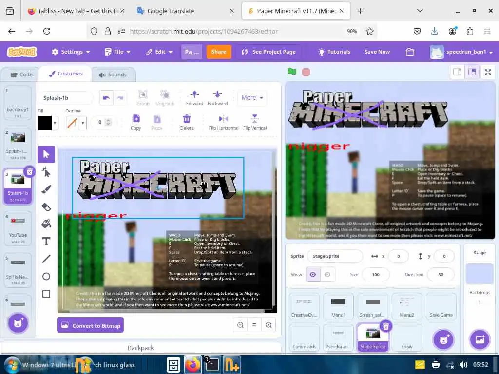The width and height of the screenshot is (499, 374).
Task: Select the Brush tool
Action: (46, 189)
